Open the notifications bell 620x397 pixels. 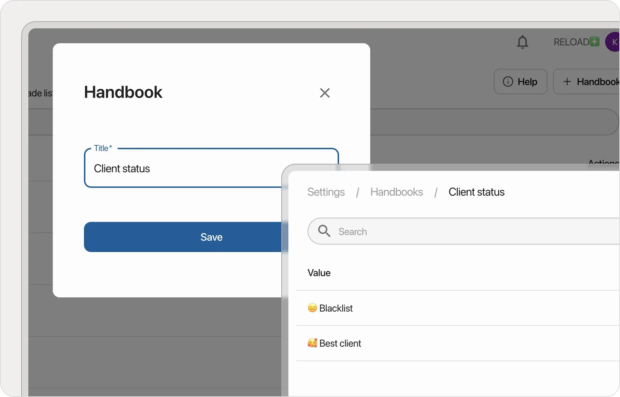tap(522, 42)
